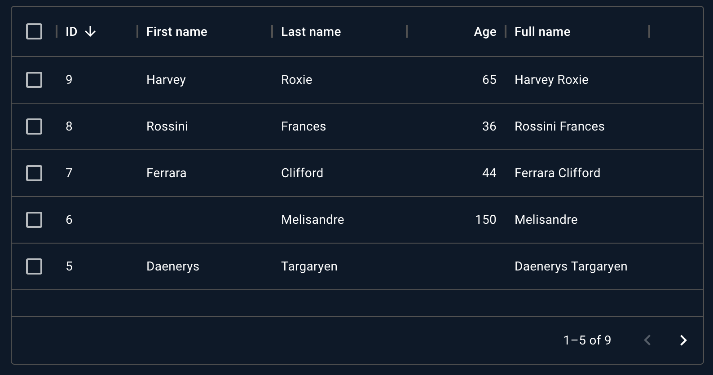Screen dimensions: 713x375
Task: Click the next page chevron
Action: click(683, 340)
